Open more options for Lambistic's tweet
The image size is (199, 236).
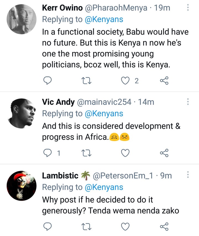click(x=188, y=175)
